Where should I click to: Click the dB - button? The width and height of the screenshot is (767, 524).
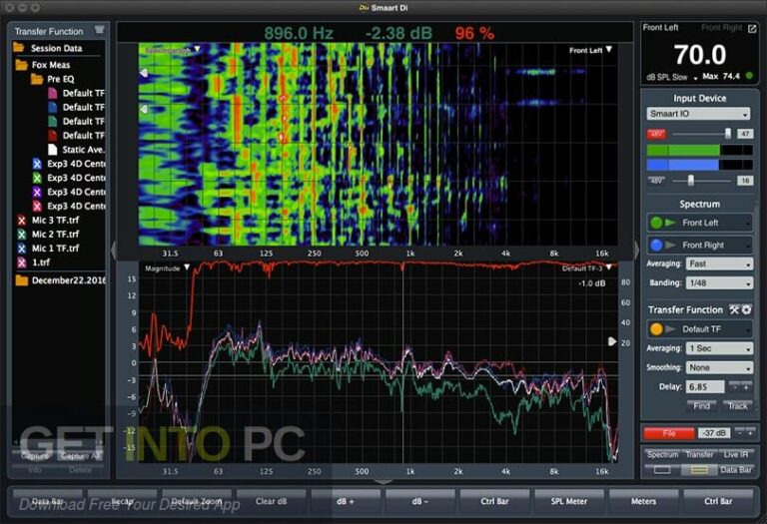pyautogui.click(x=419, y=501)
